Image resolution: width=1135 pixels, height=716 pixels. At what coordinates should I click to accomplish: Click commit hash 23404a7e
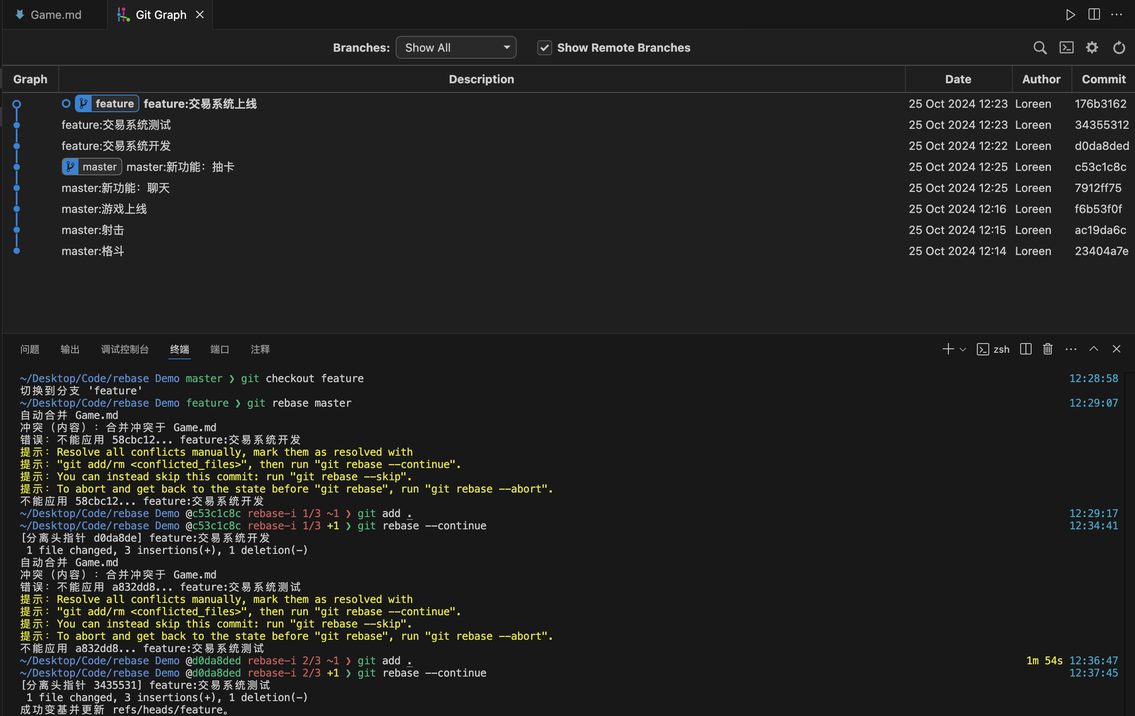[1101, 251]
